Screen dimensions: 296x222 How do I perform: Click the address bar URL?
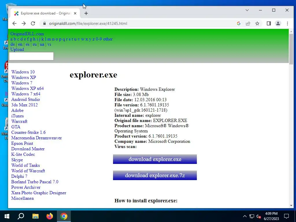(x=88, y=23)
